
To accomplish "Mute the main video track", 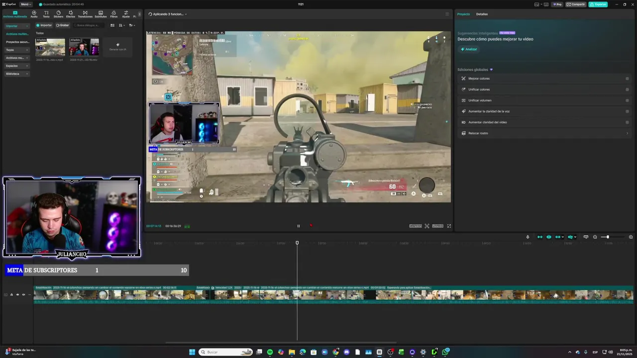I will click(23, 294).
